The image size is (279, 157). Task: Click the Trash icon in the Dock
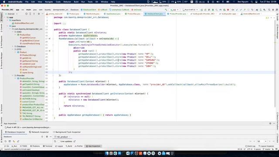tap(172, 153)
